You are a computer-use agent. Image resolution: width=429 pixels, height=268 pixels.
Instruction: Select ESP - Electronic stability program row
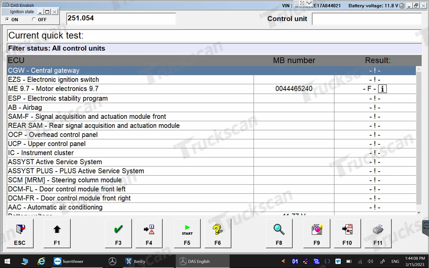[211, 98]
